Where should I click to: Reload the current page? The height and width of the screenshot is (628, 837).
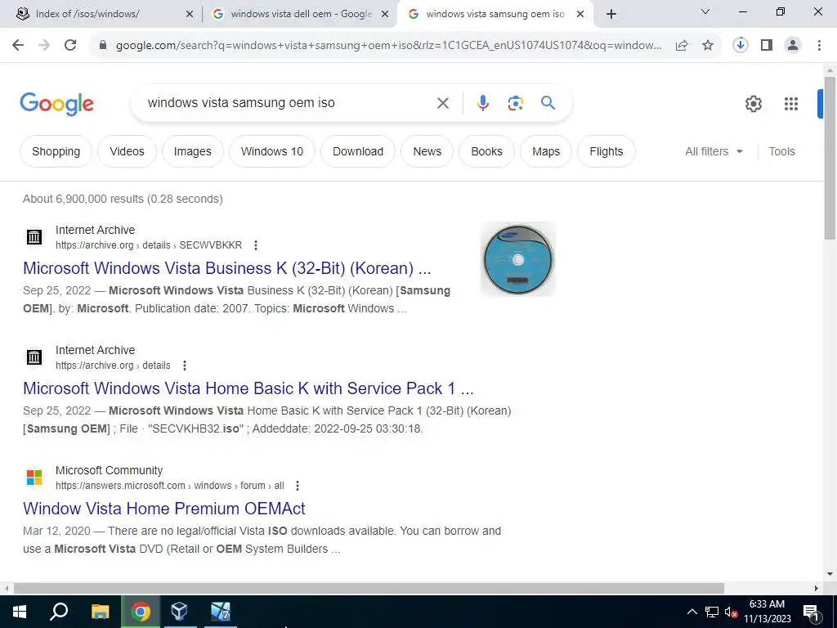point(70,46)
